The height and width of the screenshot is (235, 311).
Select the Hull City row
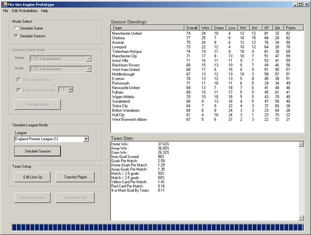[207, 115]
